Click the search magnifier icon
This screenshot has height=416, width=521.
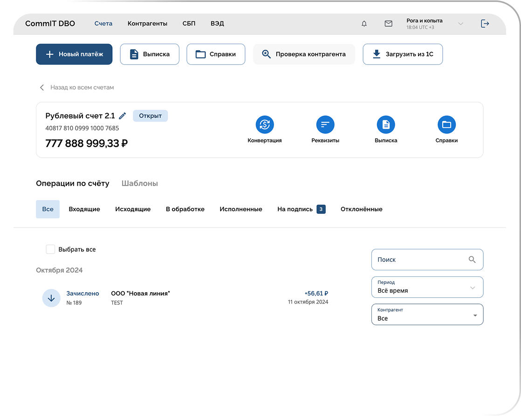tap(472, 260)
